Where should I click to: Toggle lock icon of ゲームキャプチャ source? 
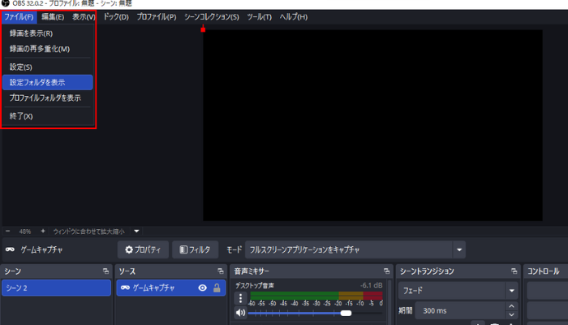(217, 288)
